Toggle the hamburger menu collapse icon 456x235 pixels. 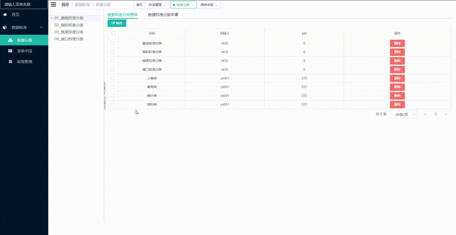pos(54,5)
